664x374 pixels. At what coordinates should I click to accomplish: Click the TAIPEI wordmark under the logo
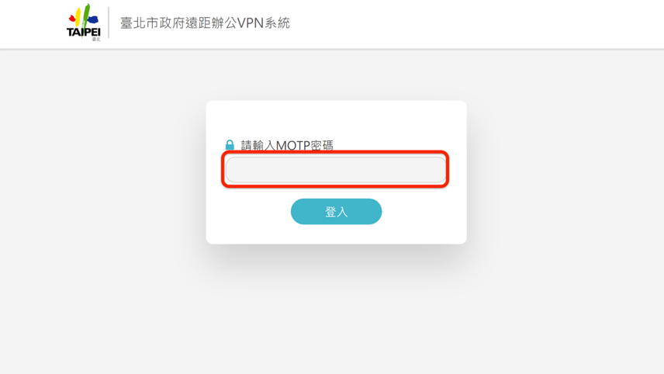click(x=84, y=32)
